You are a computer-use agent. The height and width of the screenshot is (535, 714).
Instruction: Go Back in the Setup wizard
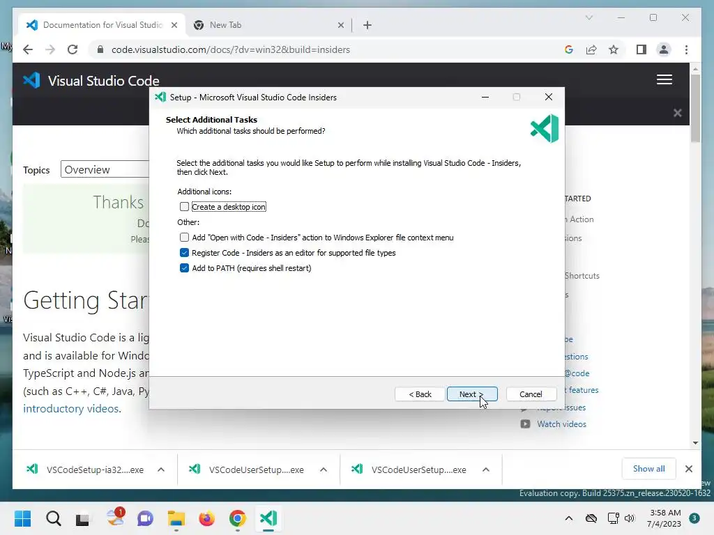419,394
